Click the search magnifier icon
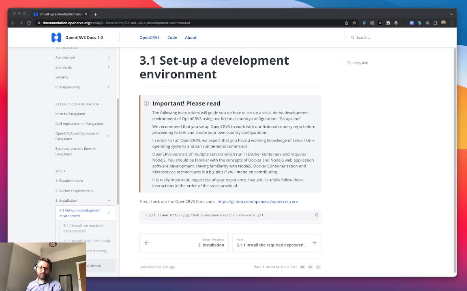The image size is (467, 291). [353, 38]
